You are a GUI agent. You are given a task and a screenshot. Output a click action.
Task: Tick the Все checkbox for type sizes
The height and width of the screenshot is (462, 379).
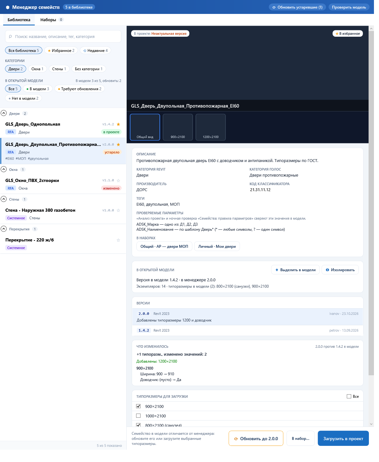click(x=349, y=396)
